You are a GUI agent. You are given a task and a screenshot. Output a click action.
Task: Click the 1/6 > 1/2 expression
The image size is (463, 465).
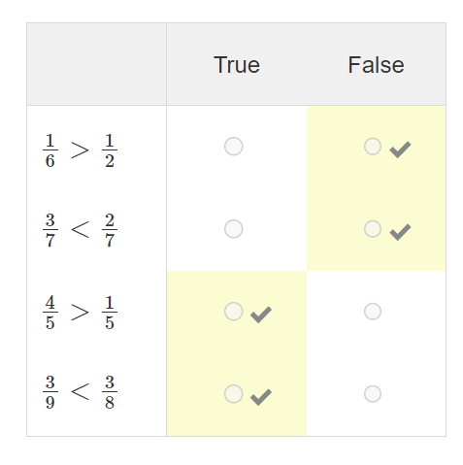pyautogui.click(x=80, y=150)
